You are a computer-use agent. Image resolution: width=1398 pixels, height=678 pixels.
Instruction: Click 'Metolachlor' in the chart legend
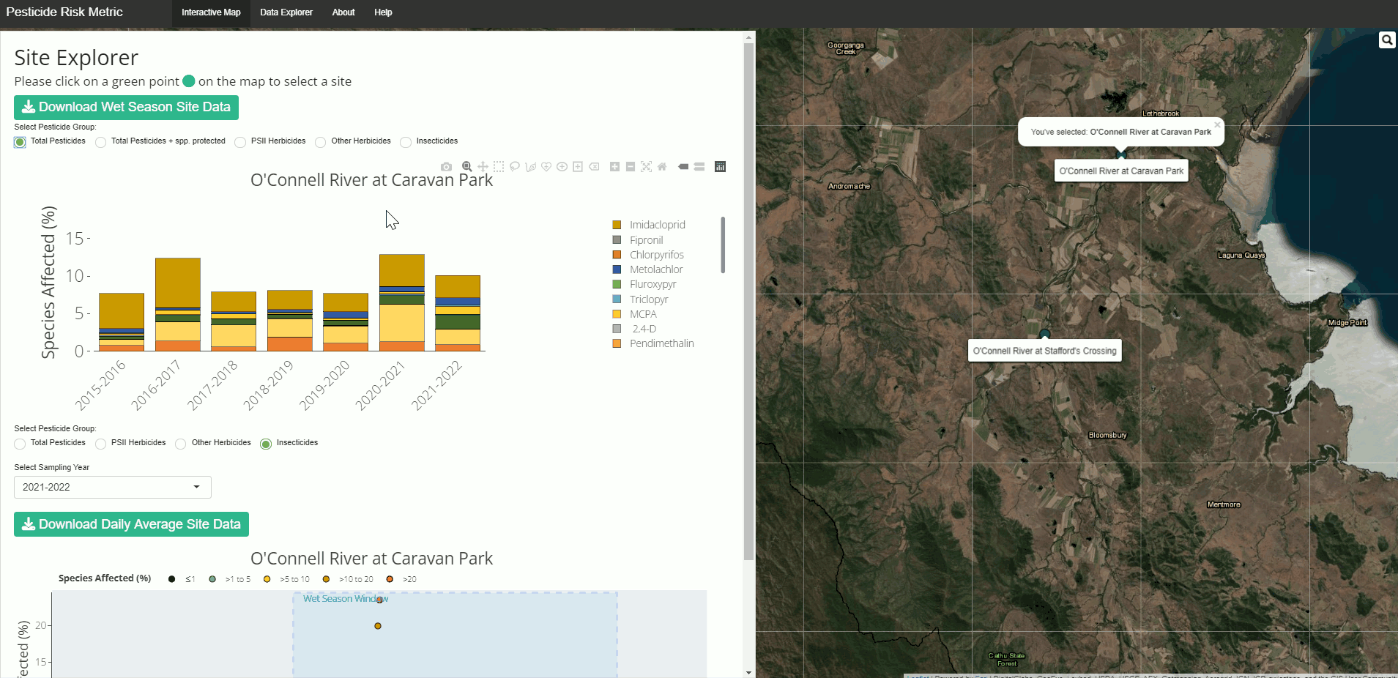(x=656, y=269)
